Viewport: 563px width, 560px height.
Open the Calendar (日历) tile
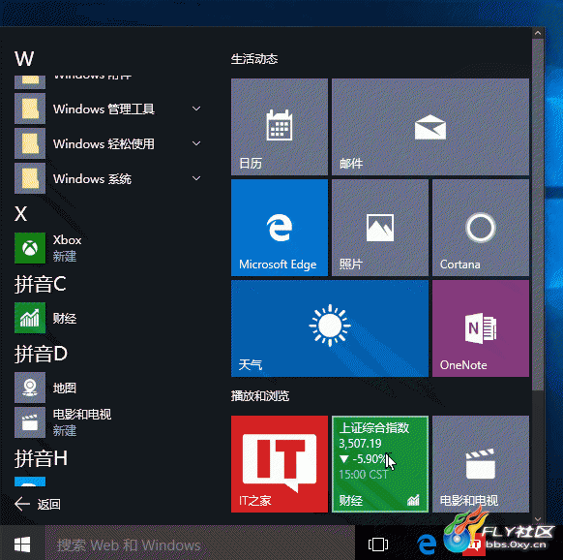pos(280,127)
